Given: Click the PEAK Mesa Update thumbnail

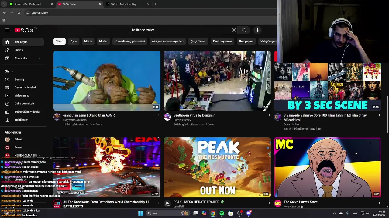Looking at the screenshot, I should click(217, 167).
